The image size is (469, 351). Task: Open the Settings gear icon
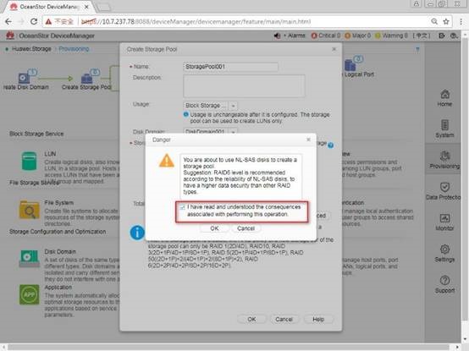pos(444,250)
